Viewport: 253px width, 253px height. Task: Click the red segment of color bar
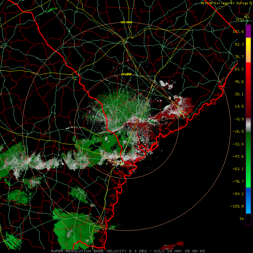pyautogui.click(x=248, y=90)
